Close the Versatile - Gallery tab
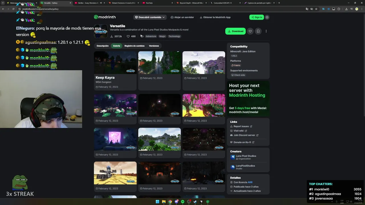This screenshot has height=205, width=365. 70,3
